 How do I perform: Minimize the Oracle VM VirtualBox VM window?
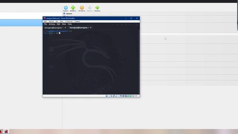(x=126, y=18)
